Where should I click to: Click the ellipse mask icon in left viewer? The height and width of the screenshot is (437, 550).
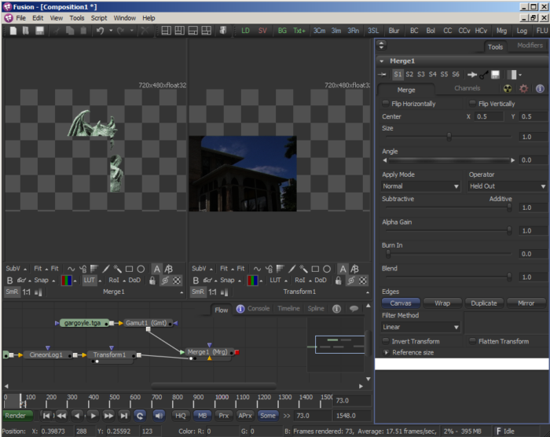(141, 269)
